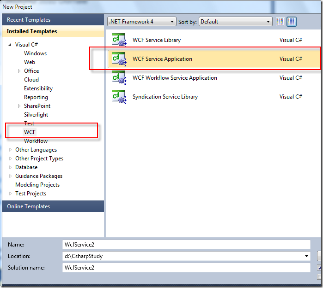Expand the Database node arrow
Image resolution: width=323 pixels, height=288 pixels.
coord(10,167)
